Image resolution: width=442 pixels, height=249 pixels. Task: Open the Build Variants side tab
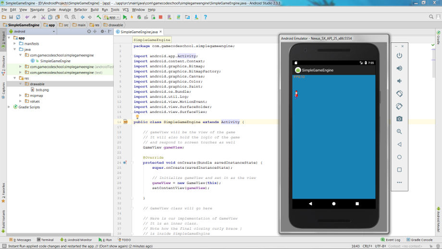[3, 222]
